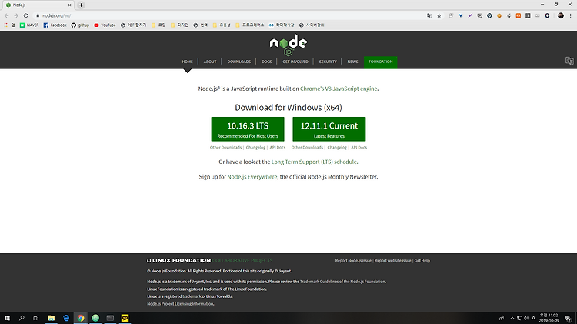Open Chrome's V8 JavaScript engine link
This screenshot has height=324, width=577.
pyautogui.click(x=339, y=89)
